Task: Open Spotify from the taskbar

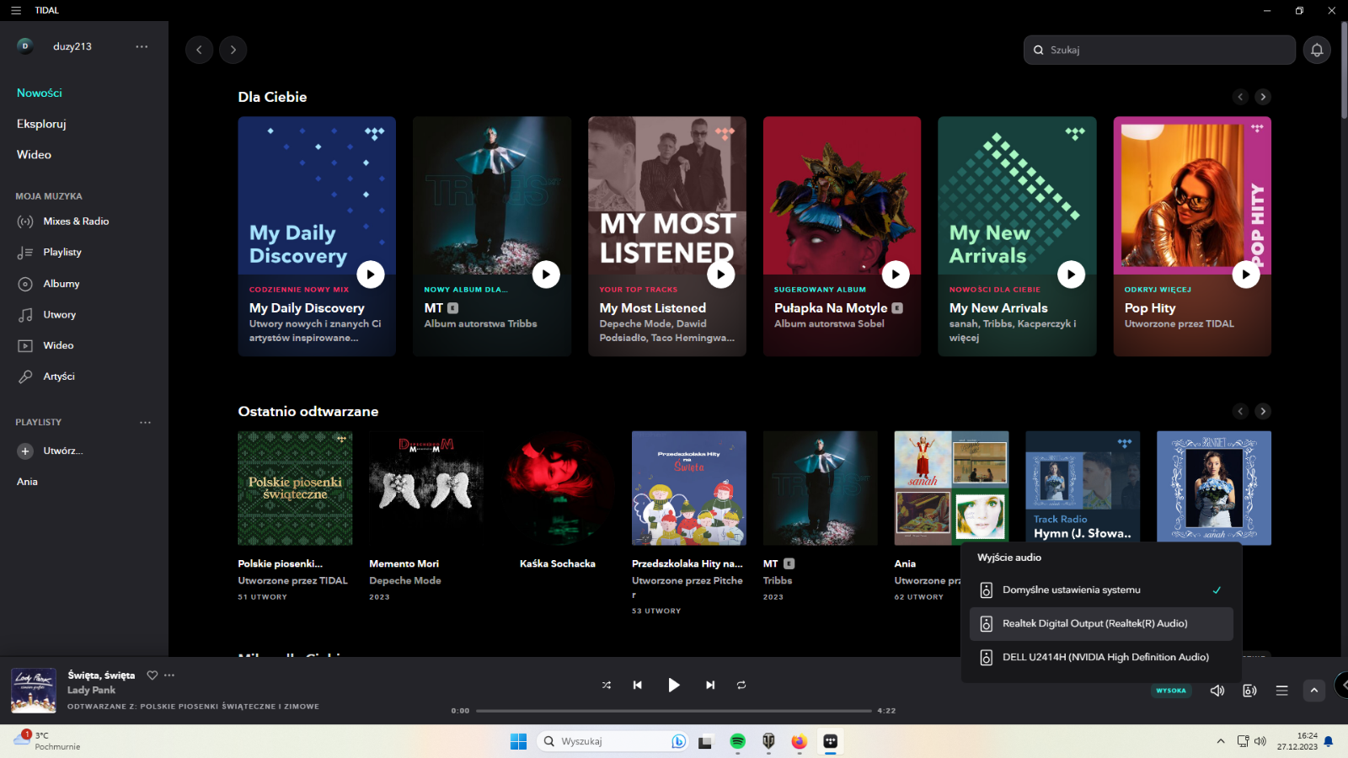Action: [737, 741]
